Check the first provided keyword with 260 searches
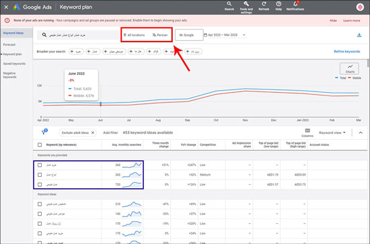Screen dimensions: 370x244 (x=40, y=165)
